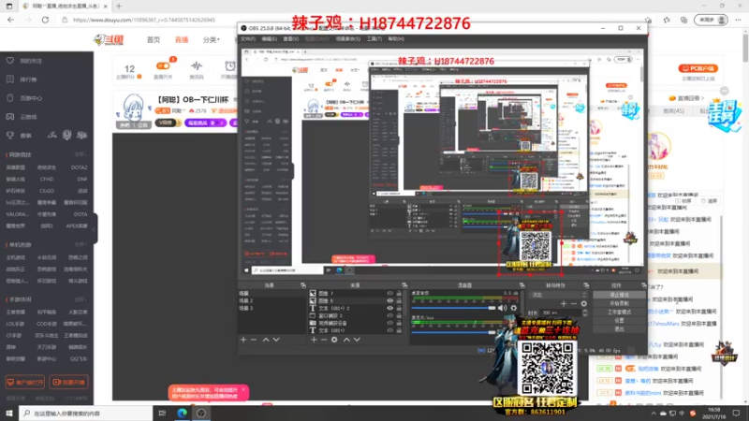
Task: Move selected source down arrow
Action: [357, 340]
